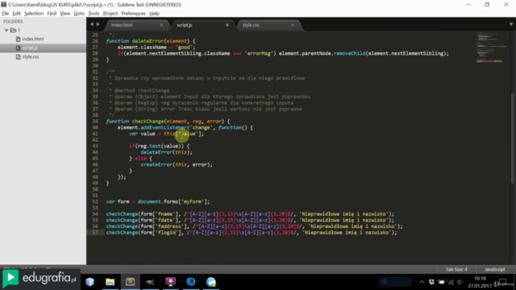This screenshot has height=290, width=516.
Task: Open the Goto menu
Action: tap(79, 14)
